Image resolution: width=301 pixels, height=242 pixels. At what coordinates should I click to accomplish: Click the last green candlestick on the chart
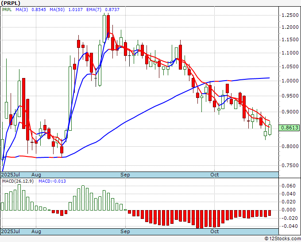point(270,129)
